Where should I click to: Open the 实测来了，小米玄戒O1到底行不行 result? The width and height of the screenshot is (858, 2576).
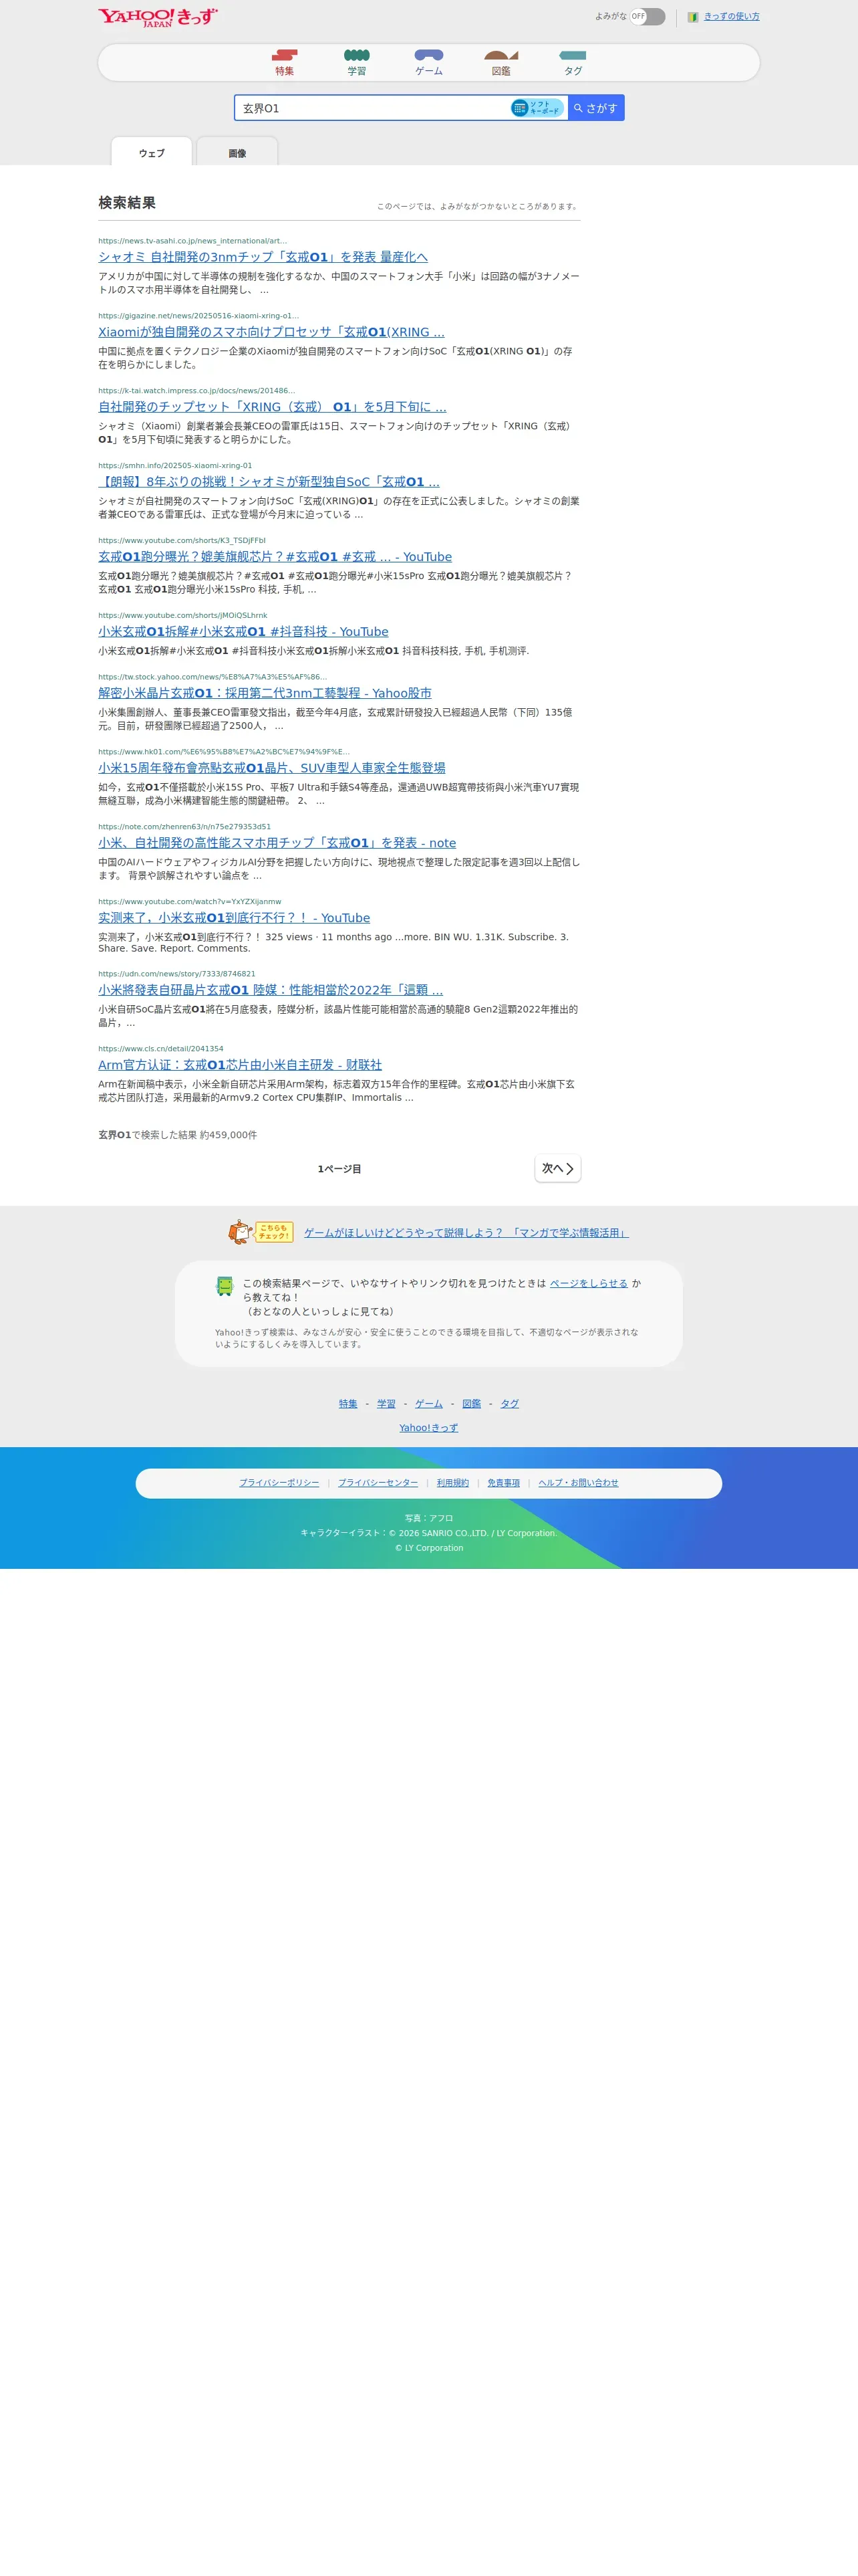(x=234, y=918)
